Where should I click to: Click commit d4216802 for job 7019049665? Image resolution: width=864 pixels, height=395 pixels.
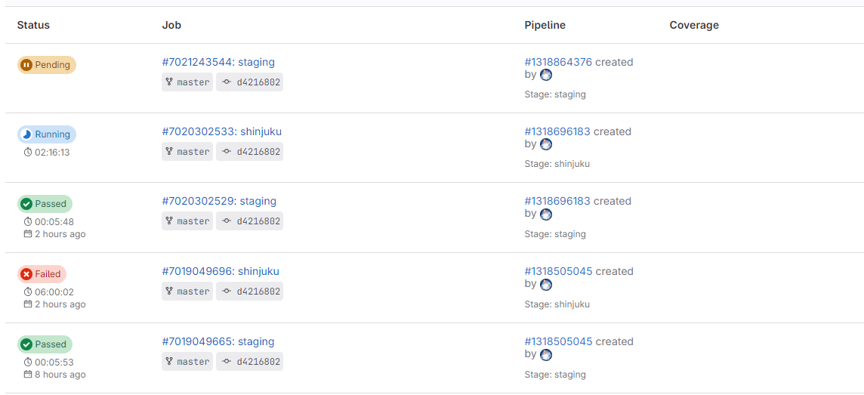tap(250, 362)
